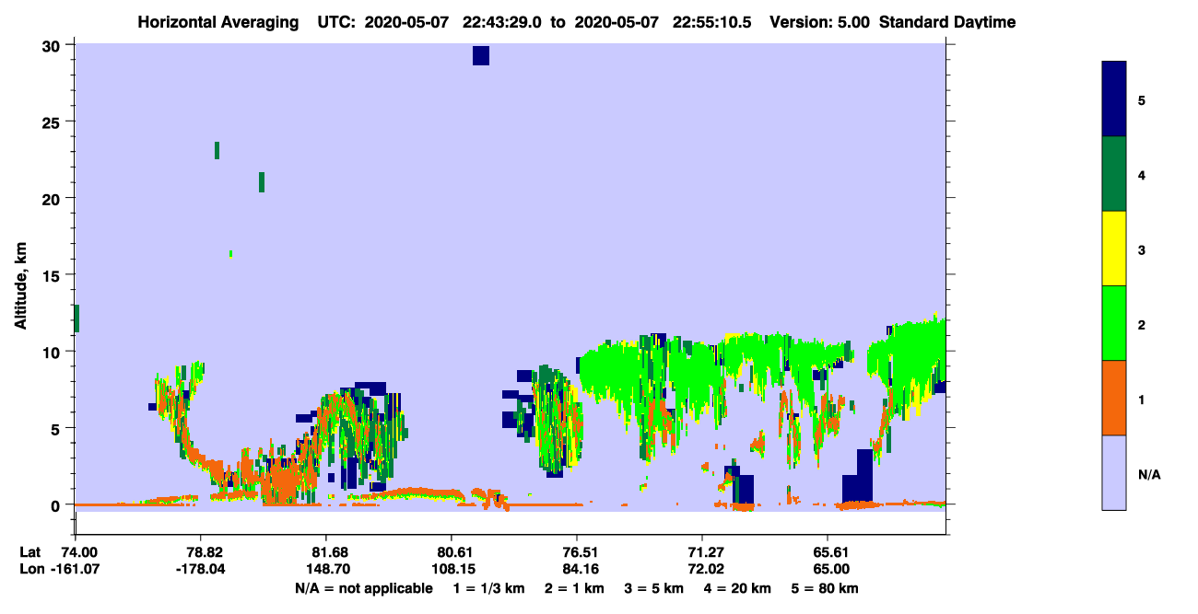Click the lavender N/A colorbar segment
Screen dimensions: 1198x614
1114,472
